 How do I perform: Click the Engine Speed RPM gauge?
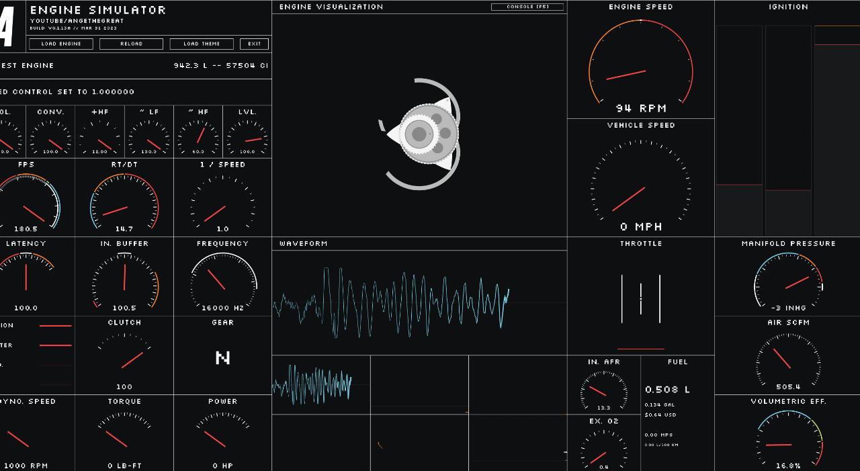[640, 67]
